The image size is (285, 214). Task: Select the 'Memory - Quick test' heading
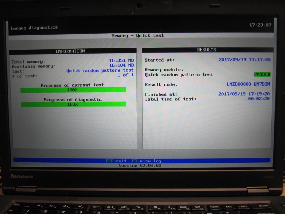click(137, 35)
